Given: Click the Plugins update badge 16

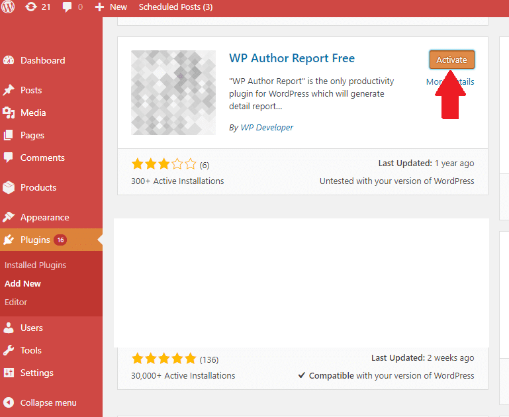Looking at the screenshot, I should (60, 240).
